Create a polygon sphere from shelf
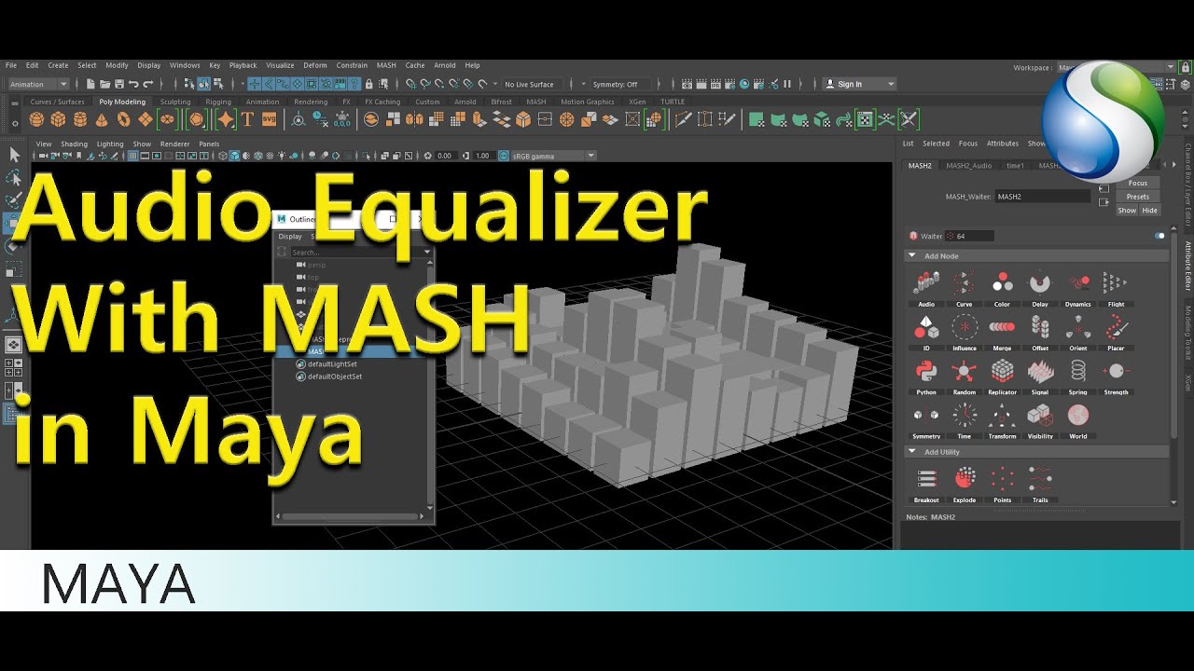 [x=36, y=119]
